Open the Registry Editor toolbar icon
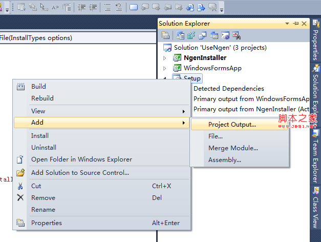This screenshot has height=242, width=321. [x=191, y=35]
